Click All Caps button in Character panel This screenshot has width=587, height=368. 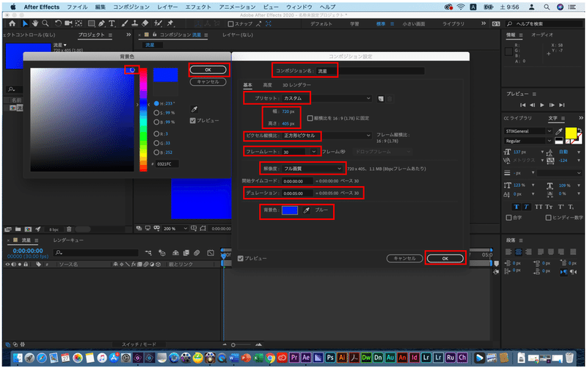click(539, 207)
